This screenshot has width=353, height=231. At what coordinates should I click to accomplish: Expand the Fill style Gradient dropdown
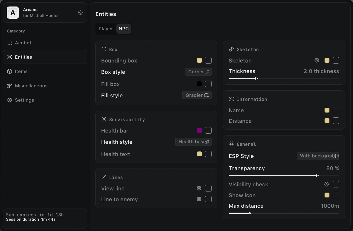[x=197, y=95]
